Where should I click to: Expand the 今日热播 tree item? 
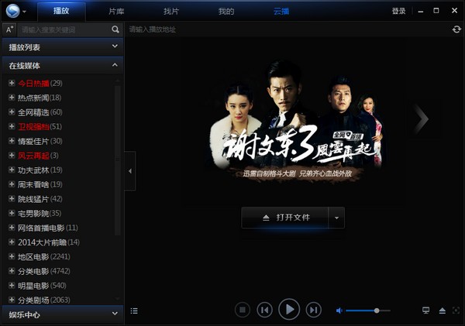pyautogui.click(x=12, y=84)
